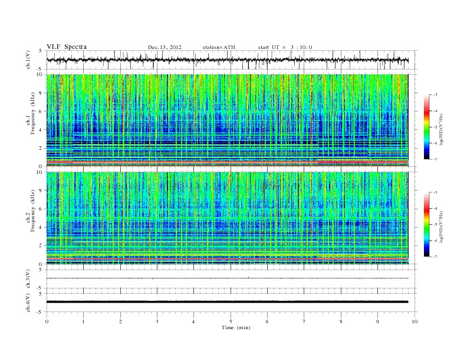467x361 pixels.
Task: Select the "Time (min)" axis label
Action: pos(236,327)
